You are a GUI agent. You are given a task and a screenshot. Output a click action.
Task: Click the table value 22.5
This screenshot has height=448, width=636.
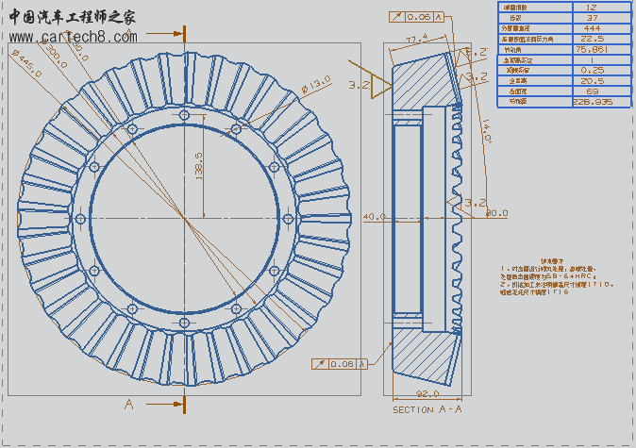pos(593,39)
